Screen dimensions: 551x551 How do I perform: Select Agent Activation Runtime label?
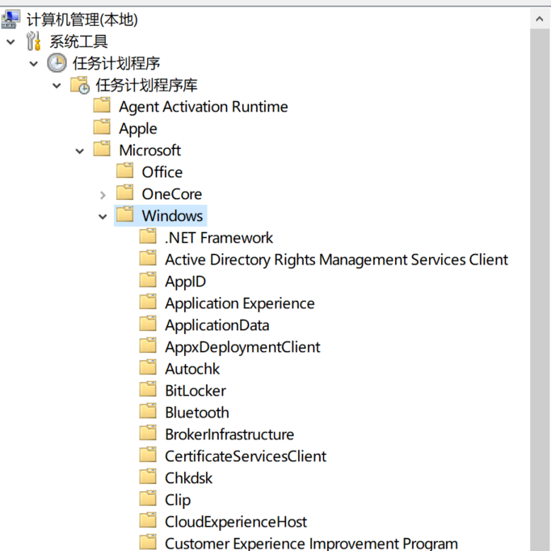(204, 107)
